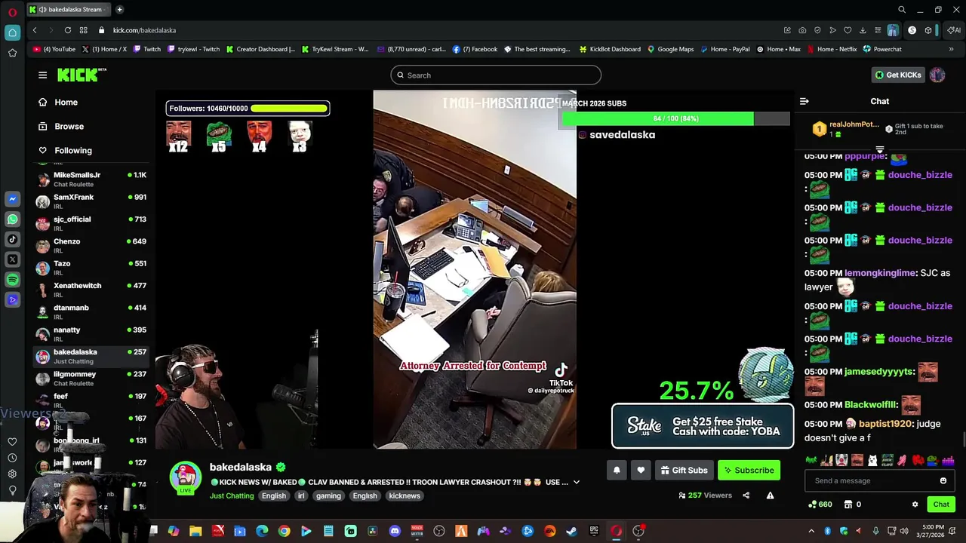The image size is (966, 543).
Task: Click the Stake $25 free cash banner
Action: pyautogui.click(x=703, y=426)
